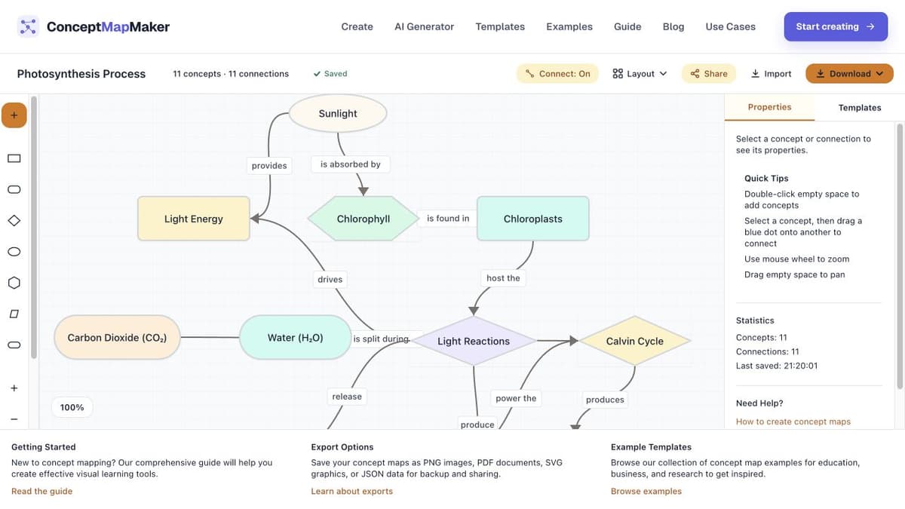This screenshot has width=905, height=509.
Task: Open the Blog navigation link
Action: click(x=673, y=26)
